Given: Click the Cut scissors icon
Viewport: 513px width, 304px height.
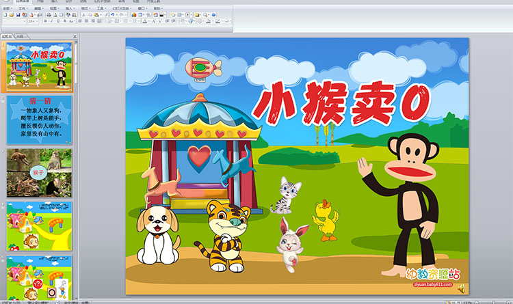Looking at the screenshot, I should click(x=83, y=15).
